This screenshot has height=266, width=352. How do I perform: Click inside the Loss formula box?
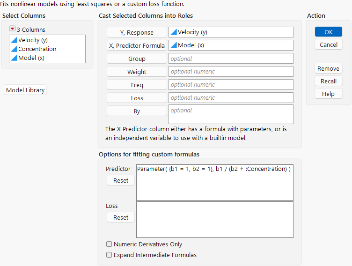click(x=214, y=219)
